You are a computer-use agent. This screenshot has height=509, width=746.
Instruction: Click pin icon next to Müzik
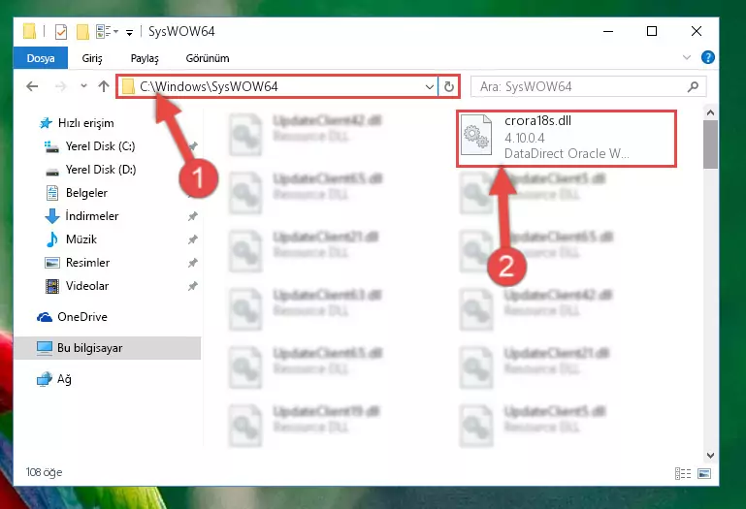click(x=193, y=239)
